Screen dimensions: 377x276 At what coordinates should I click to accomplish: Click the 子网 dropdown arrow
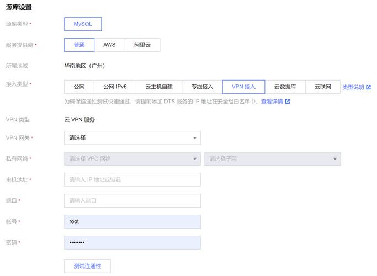point(335,159)
